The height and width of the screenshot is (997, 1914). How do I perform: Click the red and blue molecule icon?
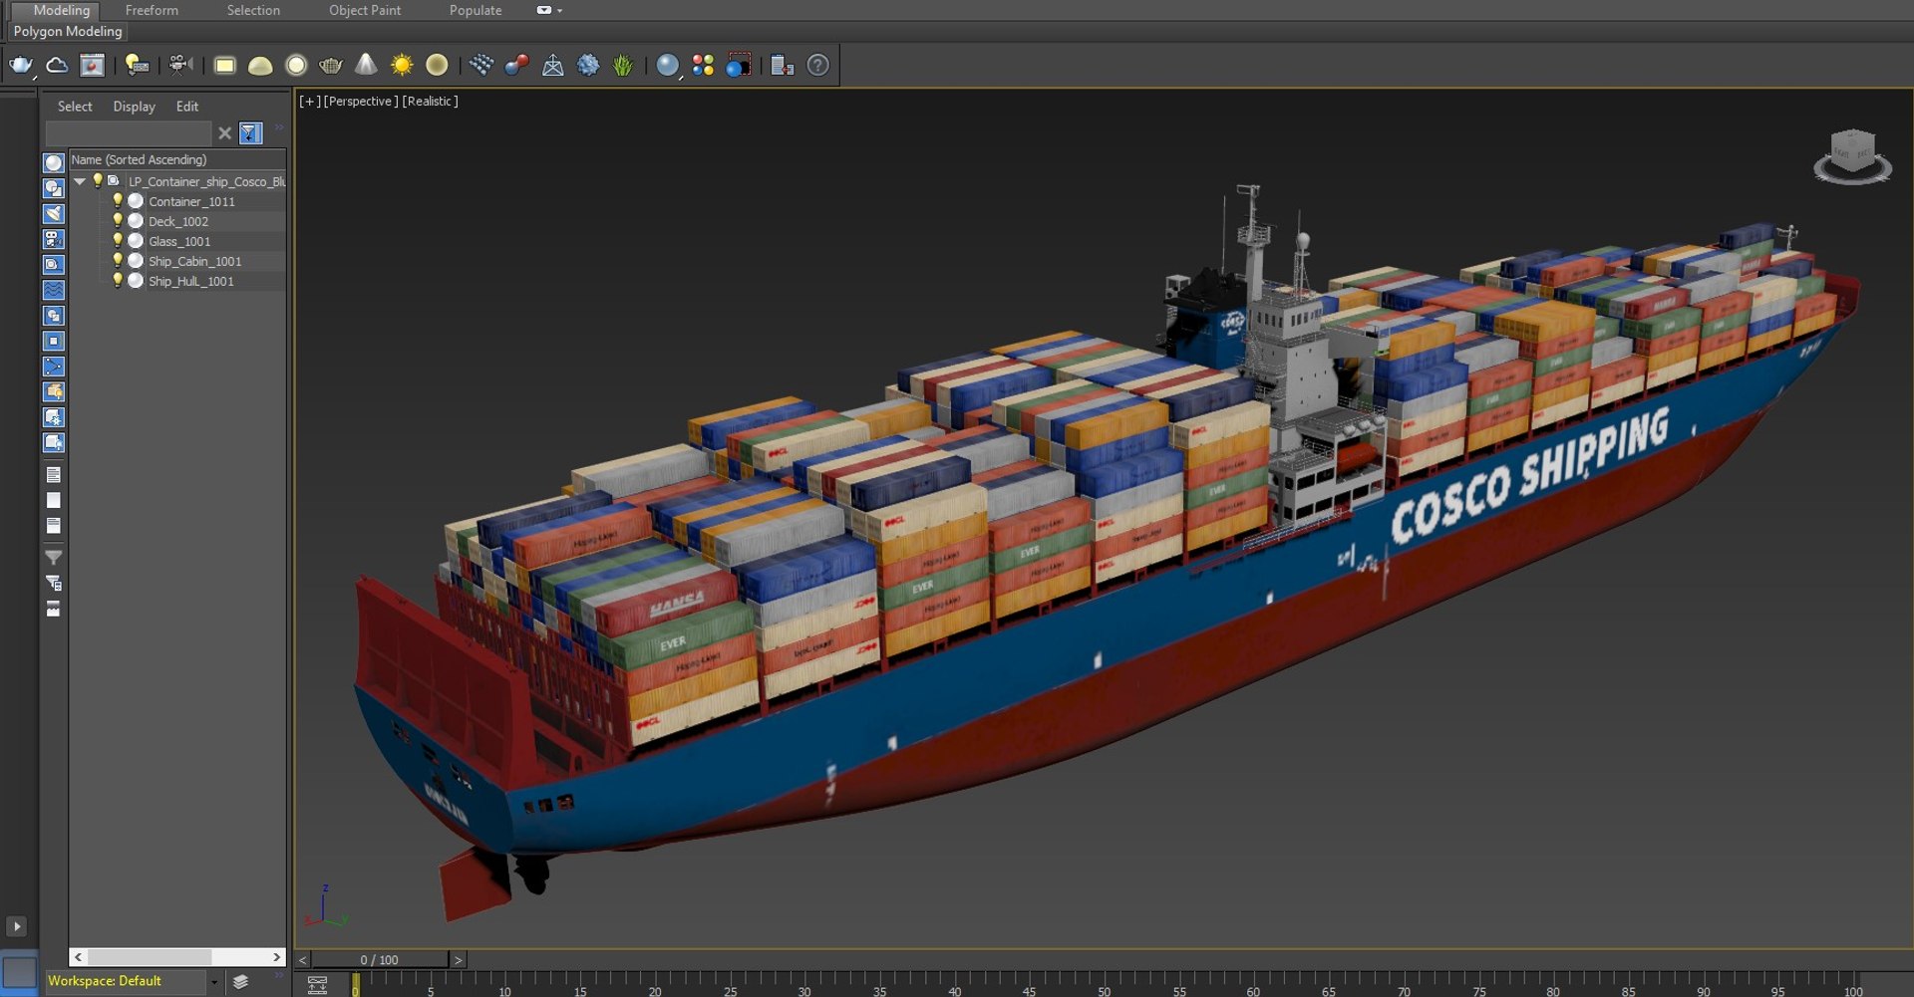tap(516, 66)
